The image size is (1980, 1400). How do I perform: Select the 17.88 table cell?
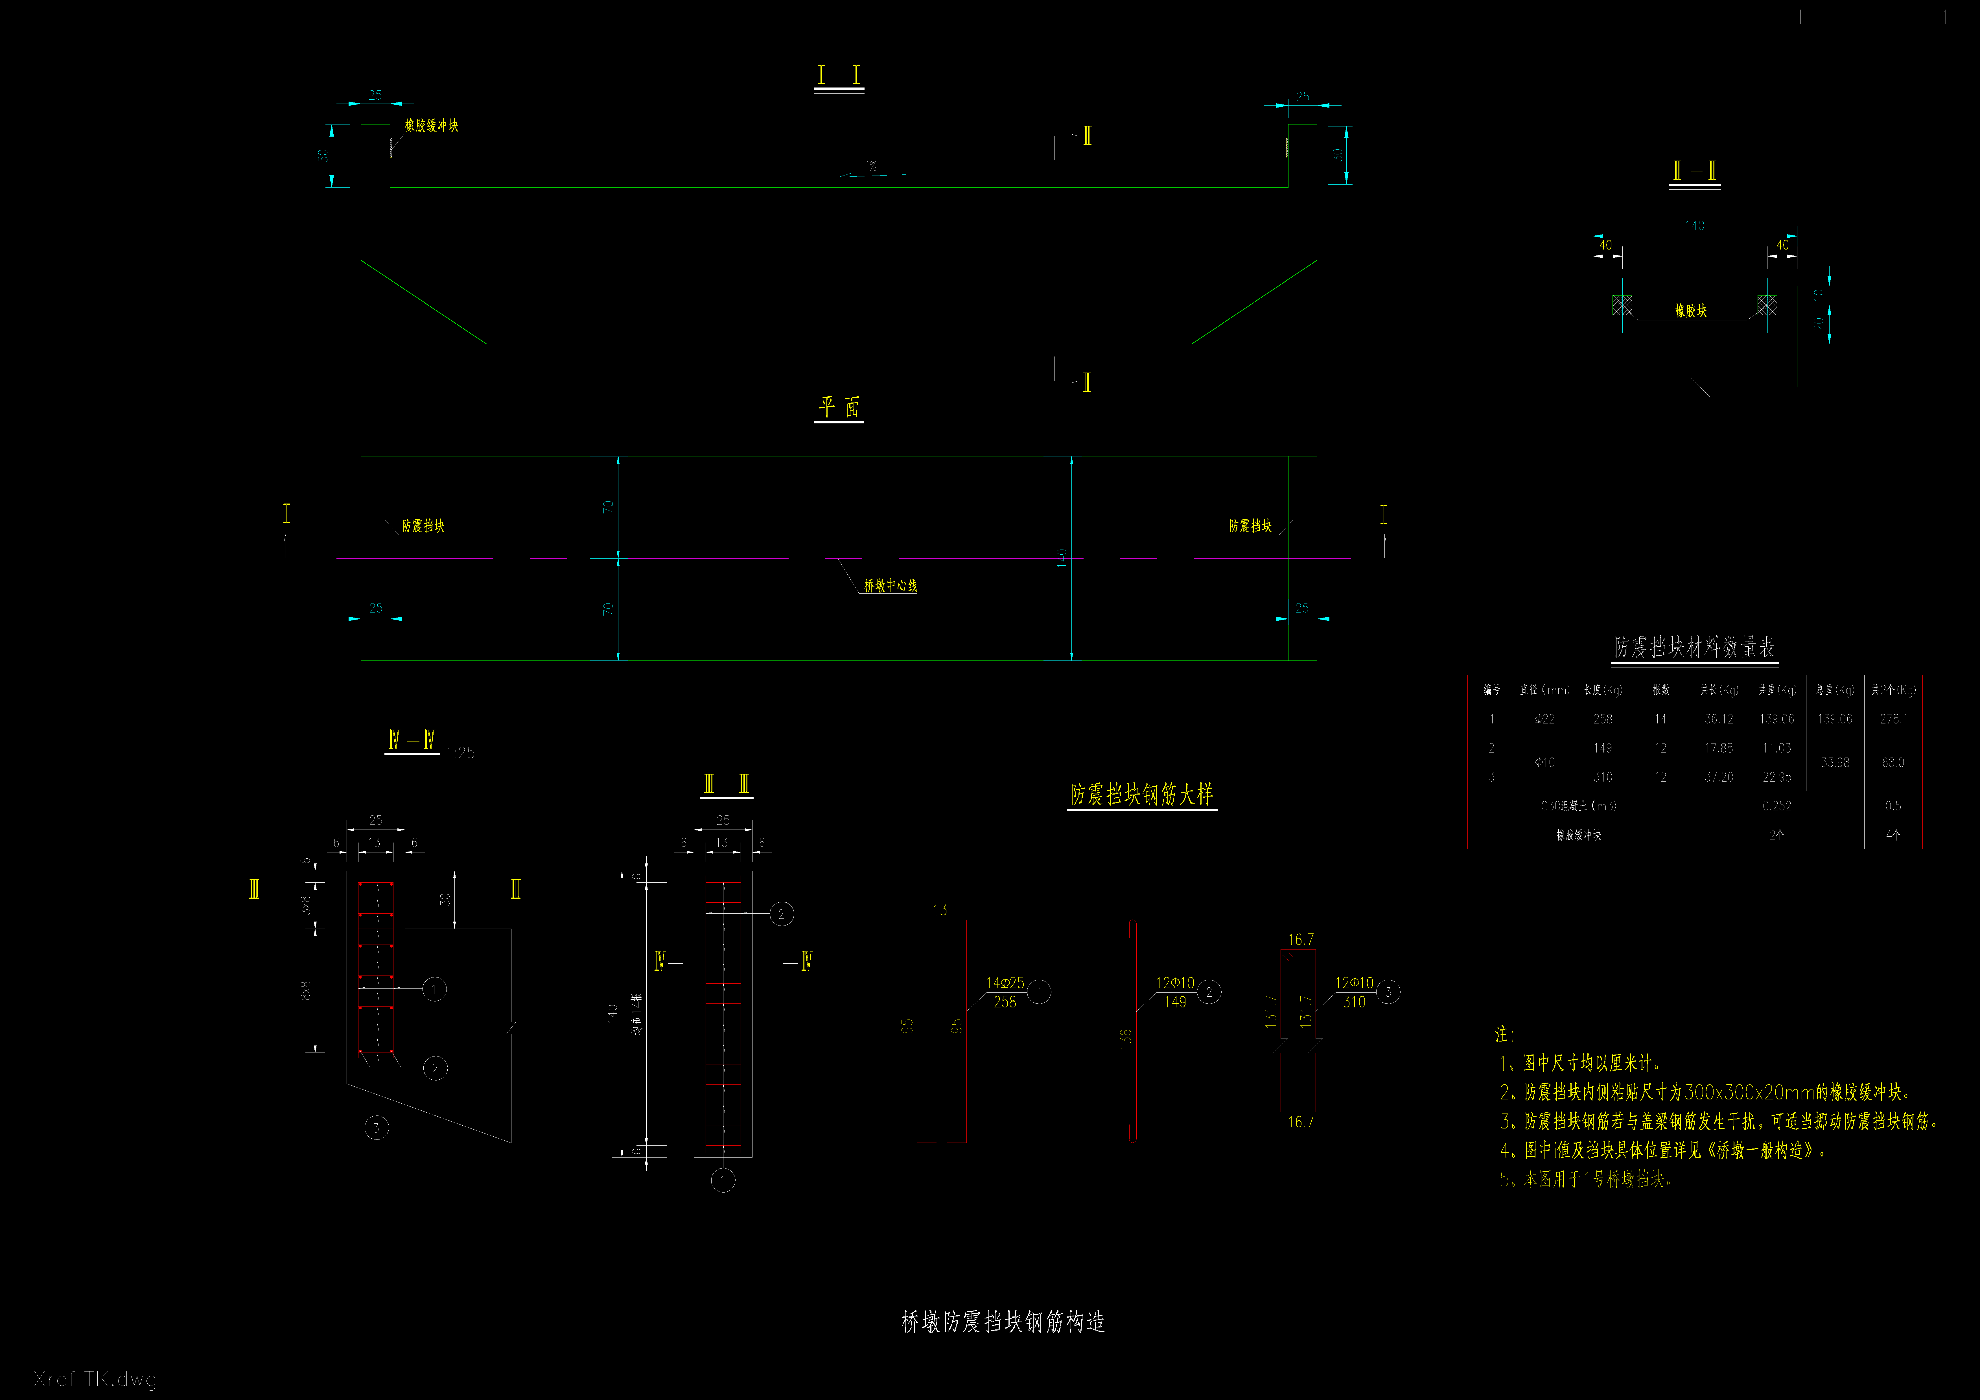coord(1719,748)
